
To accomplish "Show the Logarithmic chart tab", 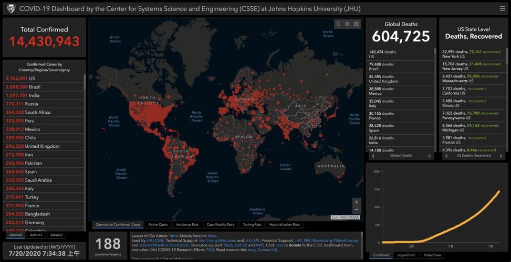I will pos(406,255).
